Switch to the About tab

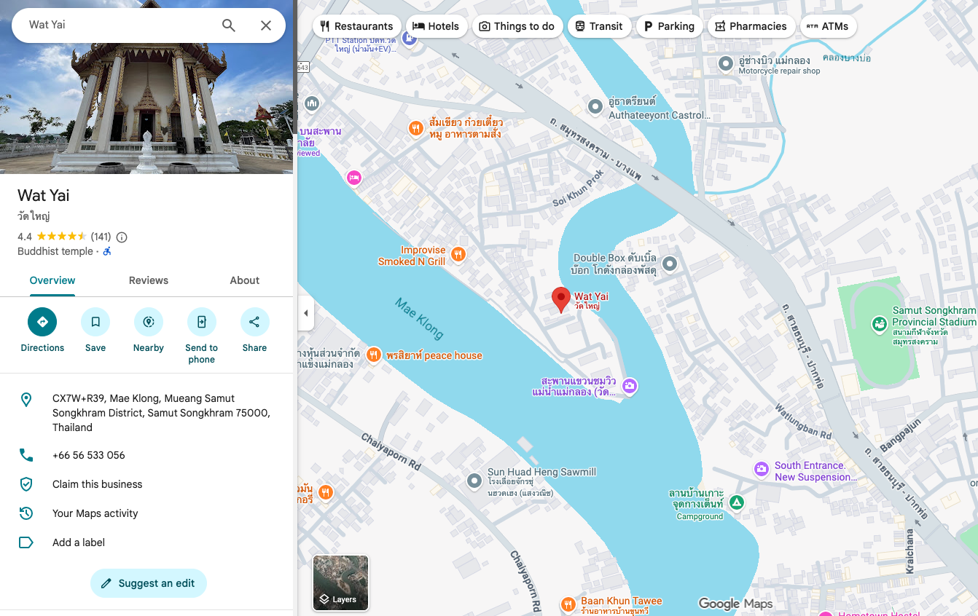pos(245,280)
